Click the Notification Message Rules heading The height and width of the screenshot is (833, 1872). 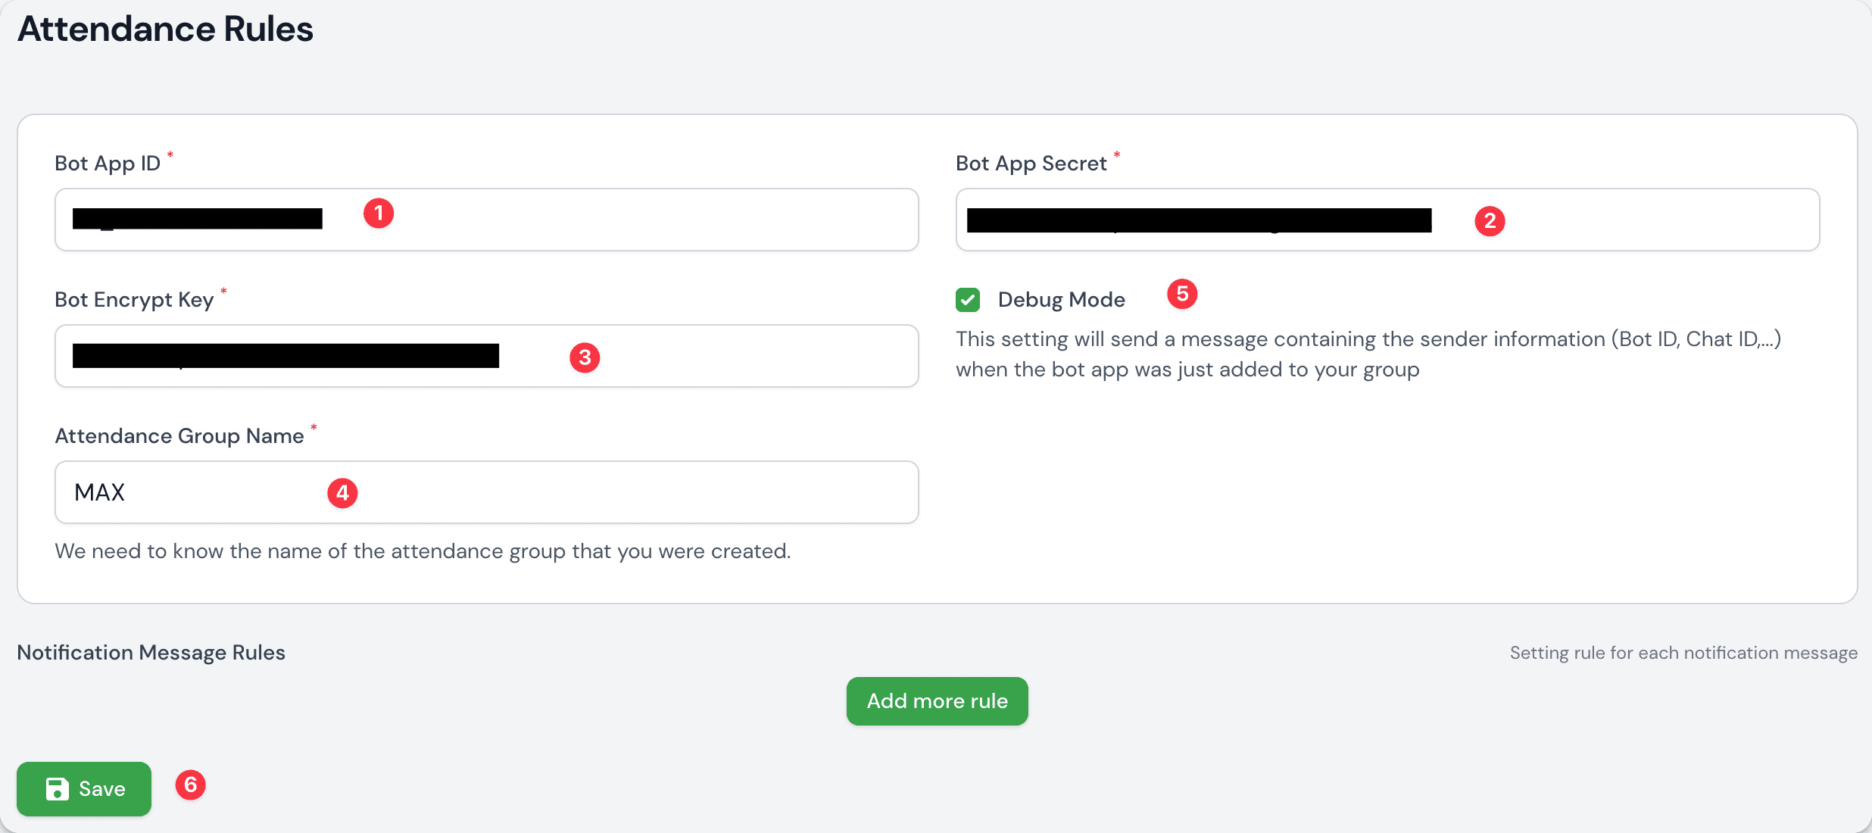[151, 653]
